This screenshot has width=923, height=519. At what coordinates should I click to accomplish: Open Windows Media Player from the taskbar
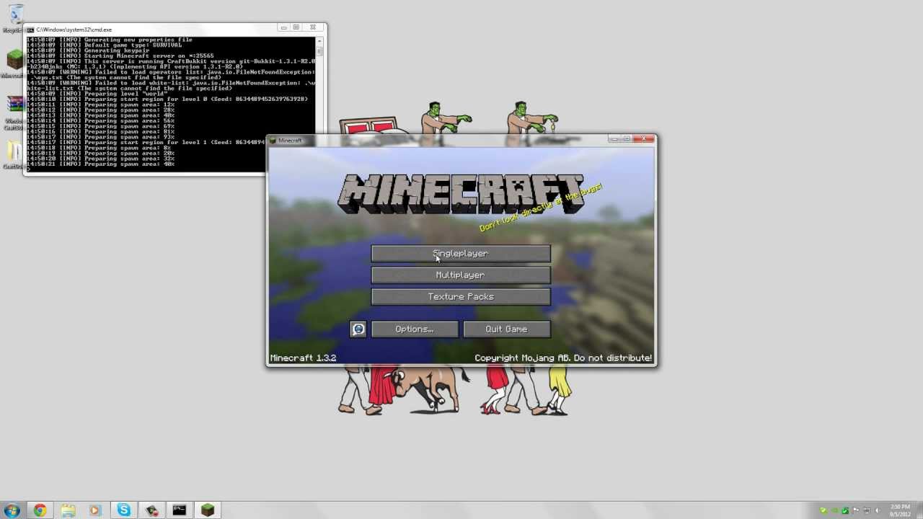(95, 510)
